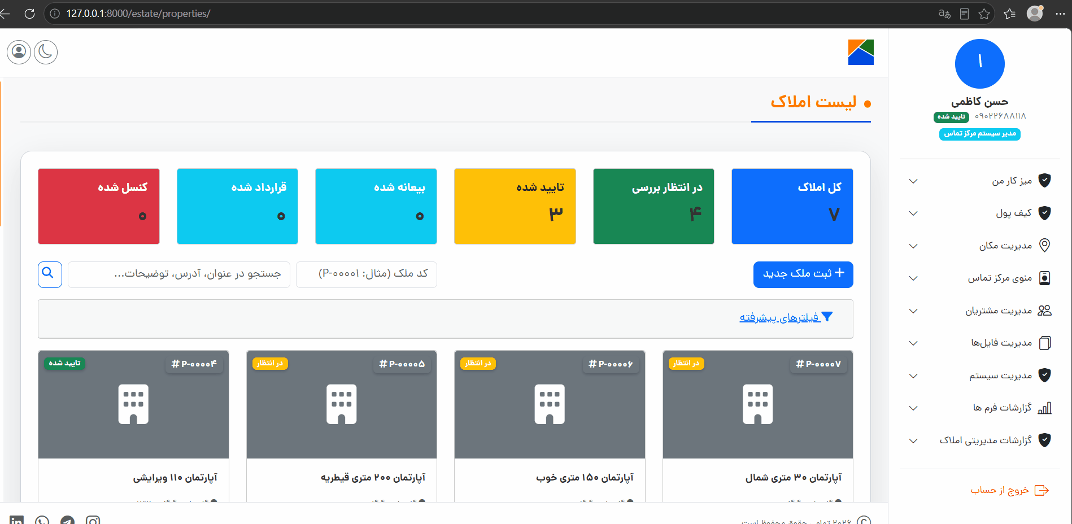Screen dimensions: 1072x524
Task: Click the Instagram icon in the footer
Action: [x=93, y=520]
